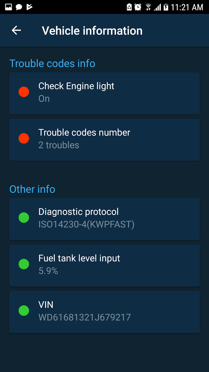Tap the battery status icon
Viewport: 209px width, 372px height.
click(166, 7)
